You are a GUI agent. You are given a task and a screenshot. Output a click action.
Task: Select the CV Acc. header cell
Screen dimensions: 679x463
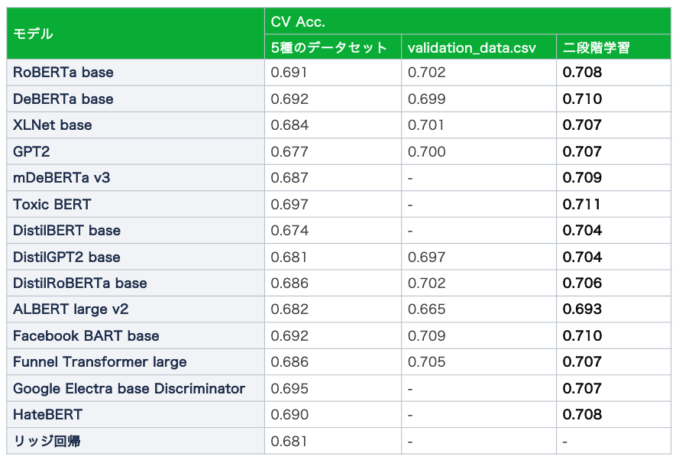coord(467,21)
